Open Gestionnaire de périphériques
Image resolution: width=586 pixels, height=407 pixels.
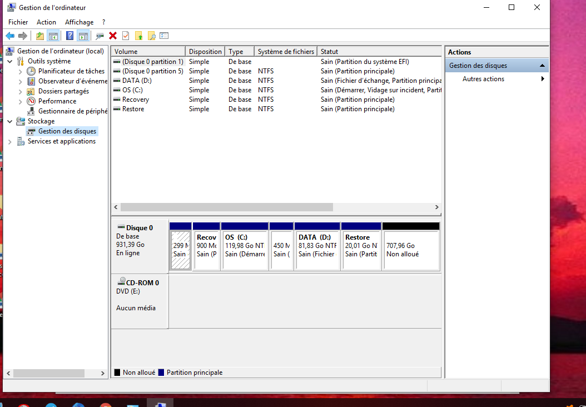pyautogui.click(x=73, y=111)
